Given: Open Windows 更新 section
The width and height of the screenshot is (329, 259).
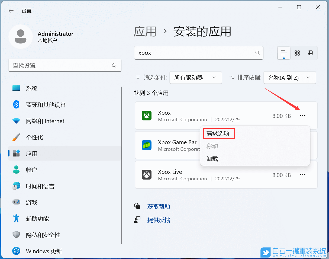Looking at the screenshot, I should coord(44,251).
